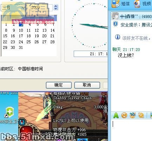Click the QQ message input box
Image resolution: width=152 pixels, height=141 pixels.
[x=131, y=130]
